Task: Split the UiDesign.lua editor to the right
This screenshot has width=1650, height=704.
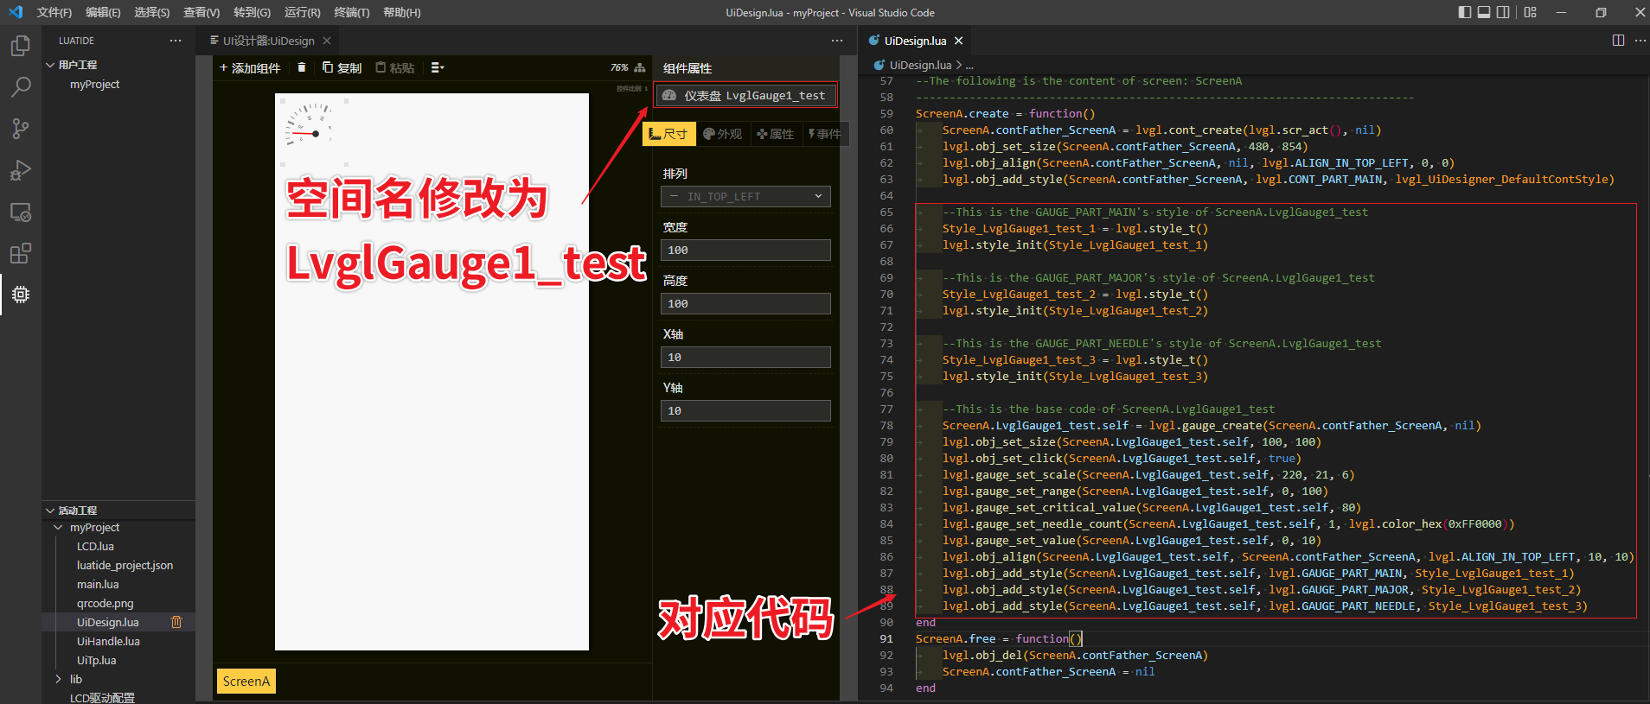Action: coord(1618,41)
